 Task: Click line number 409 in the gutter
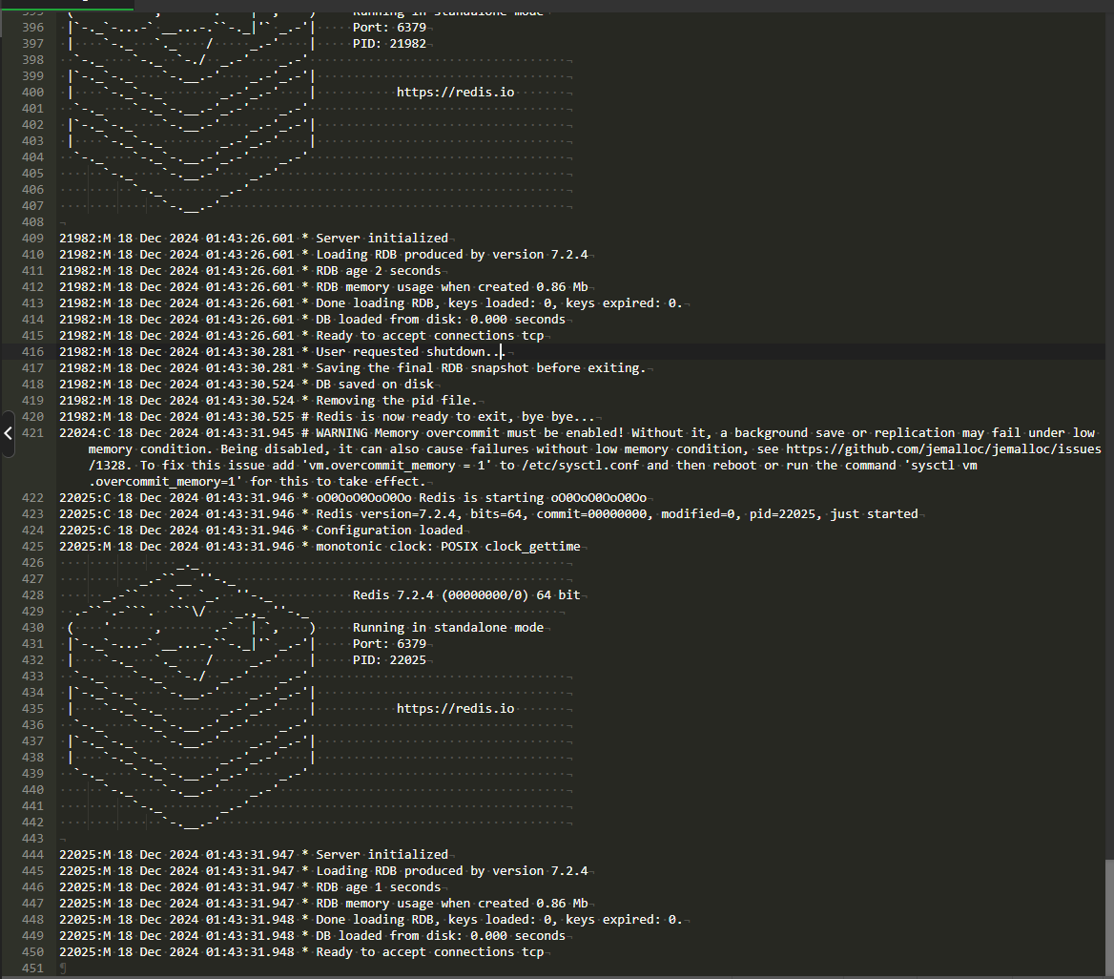point(32,239)
